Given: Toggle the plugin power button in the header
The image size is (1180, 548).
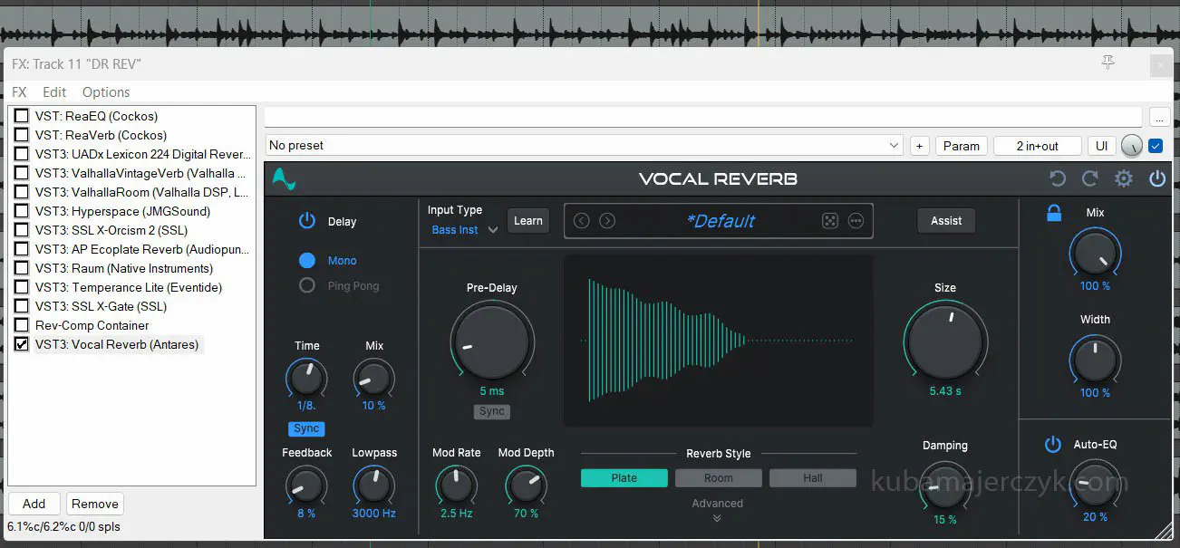Looking at the screenshot, I should point(1157,178).
